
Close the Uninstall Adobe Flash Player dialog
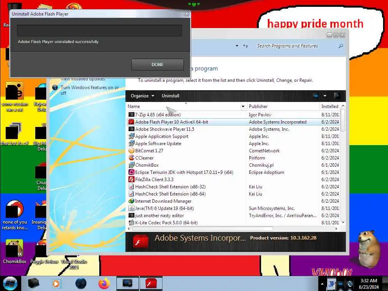(x=187, y=14)
